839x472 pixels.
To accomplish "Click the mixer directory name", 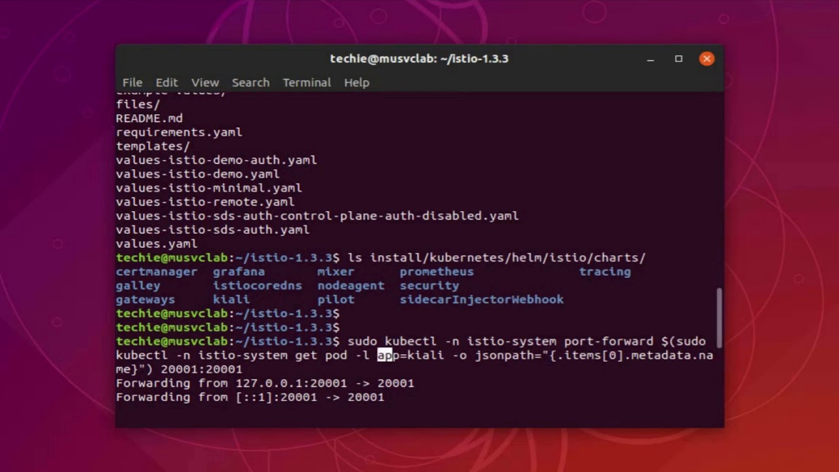I will tap(336, 271).
